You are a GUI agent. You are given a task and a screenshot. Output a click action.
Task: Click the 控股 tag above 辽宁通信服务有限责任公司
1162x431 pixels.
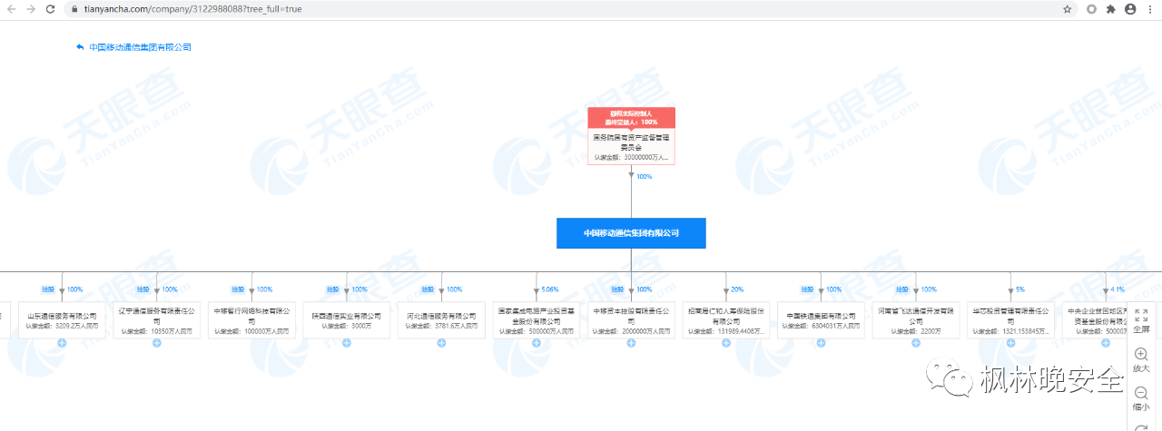(143, 289)
